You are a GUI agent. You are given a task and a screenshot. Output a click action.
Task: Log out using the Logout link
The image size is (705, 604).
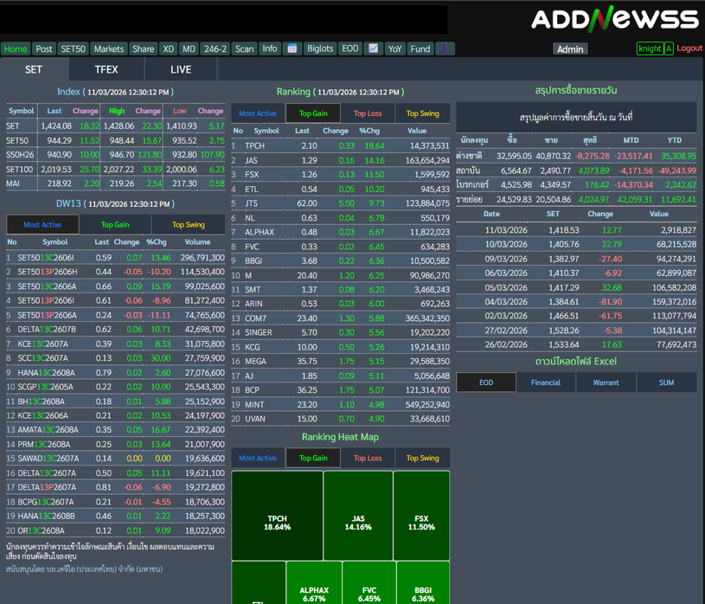pyautogui.click(x=689, y=48)
